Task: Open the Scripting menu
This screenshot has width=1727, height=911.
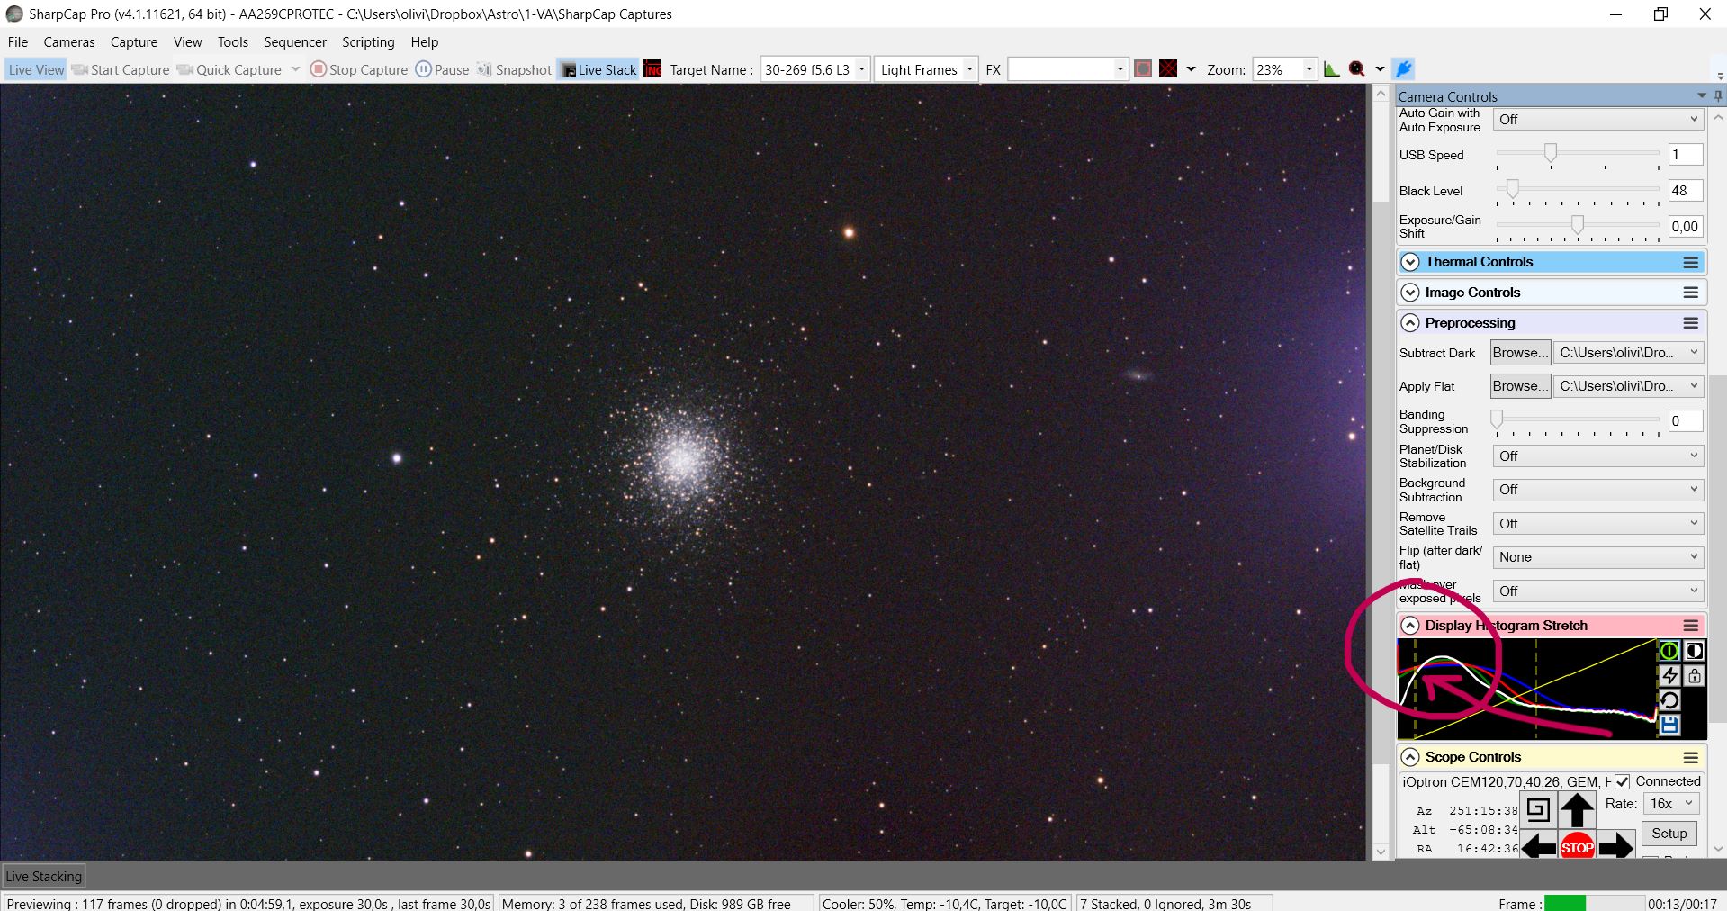Action: 368,42
